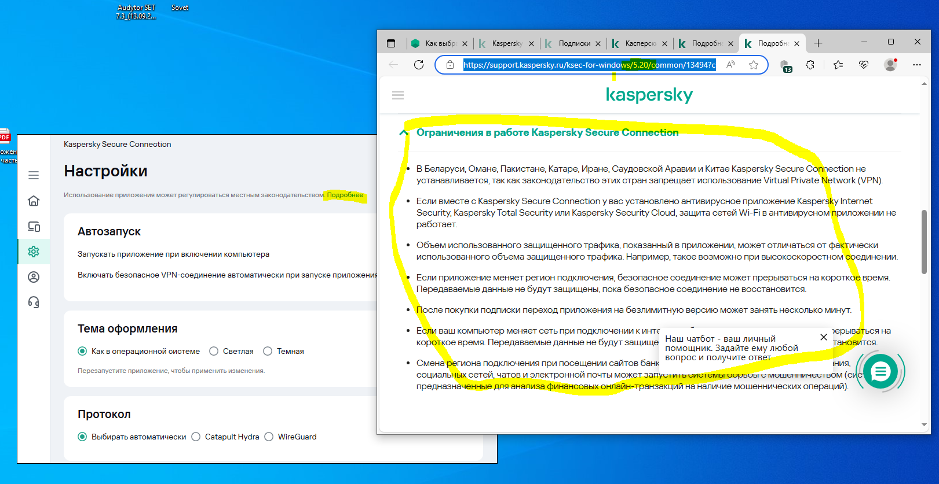Open the PDF file icon on the desktop

coord(5,136)
